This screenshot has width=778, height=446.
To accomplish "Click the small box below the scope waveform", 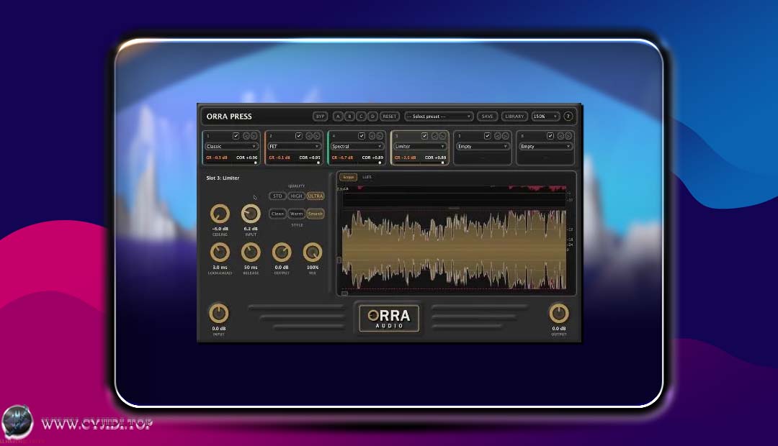I will (x=345, y=293).
